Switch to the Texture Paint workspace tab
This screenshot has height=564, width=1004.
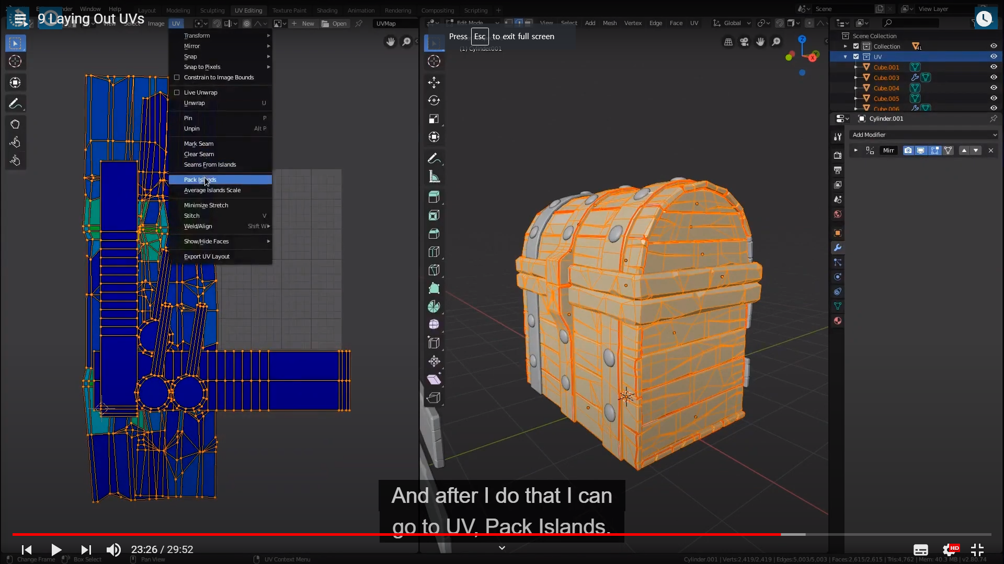289,10
